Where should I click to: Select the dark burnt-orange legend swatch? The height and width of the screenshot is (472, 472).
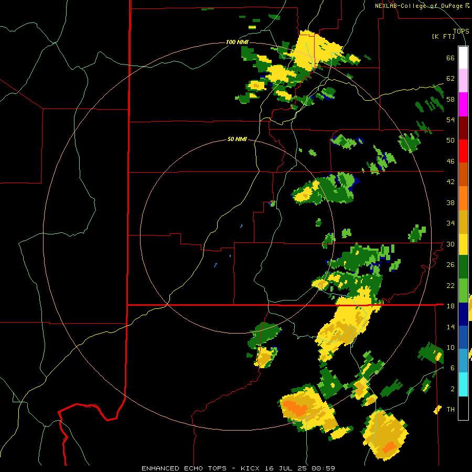(463, 174)
